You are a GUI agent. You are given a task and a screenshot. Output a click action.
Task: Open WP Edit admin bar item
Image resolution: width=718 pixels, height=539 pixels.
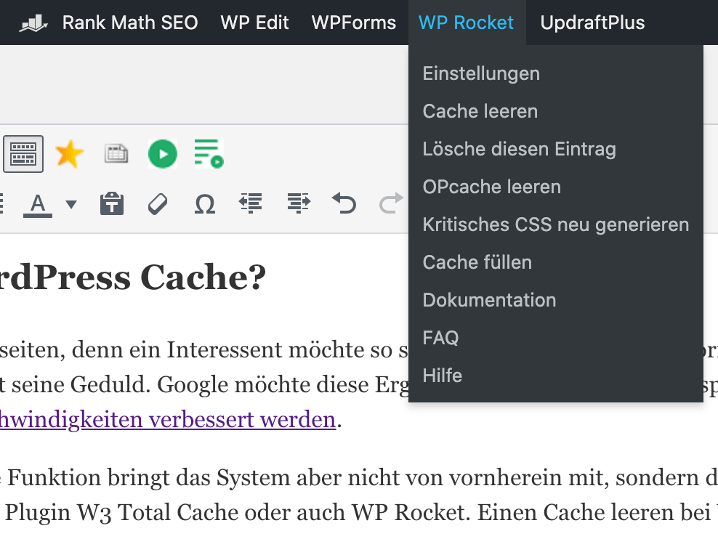(254, 23)
